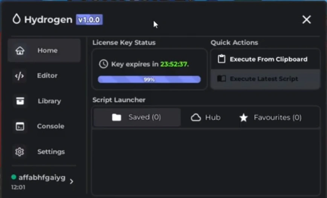Click the Editor code brackets icon
Screen dimensions: 327x198
click(19, 76)
